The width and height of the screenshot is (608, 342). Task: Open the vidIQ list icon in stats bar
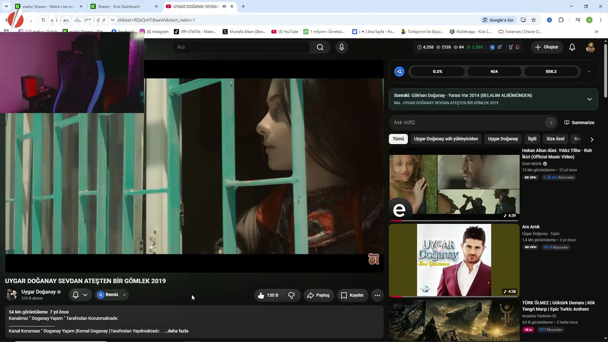point(500,47)
